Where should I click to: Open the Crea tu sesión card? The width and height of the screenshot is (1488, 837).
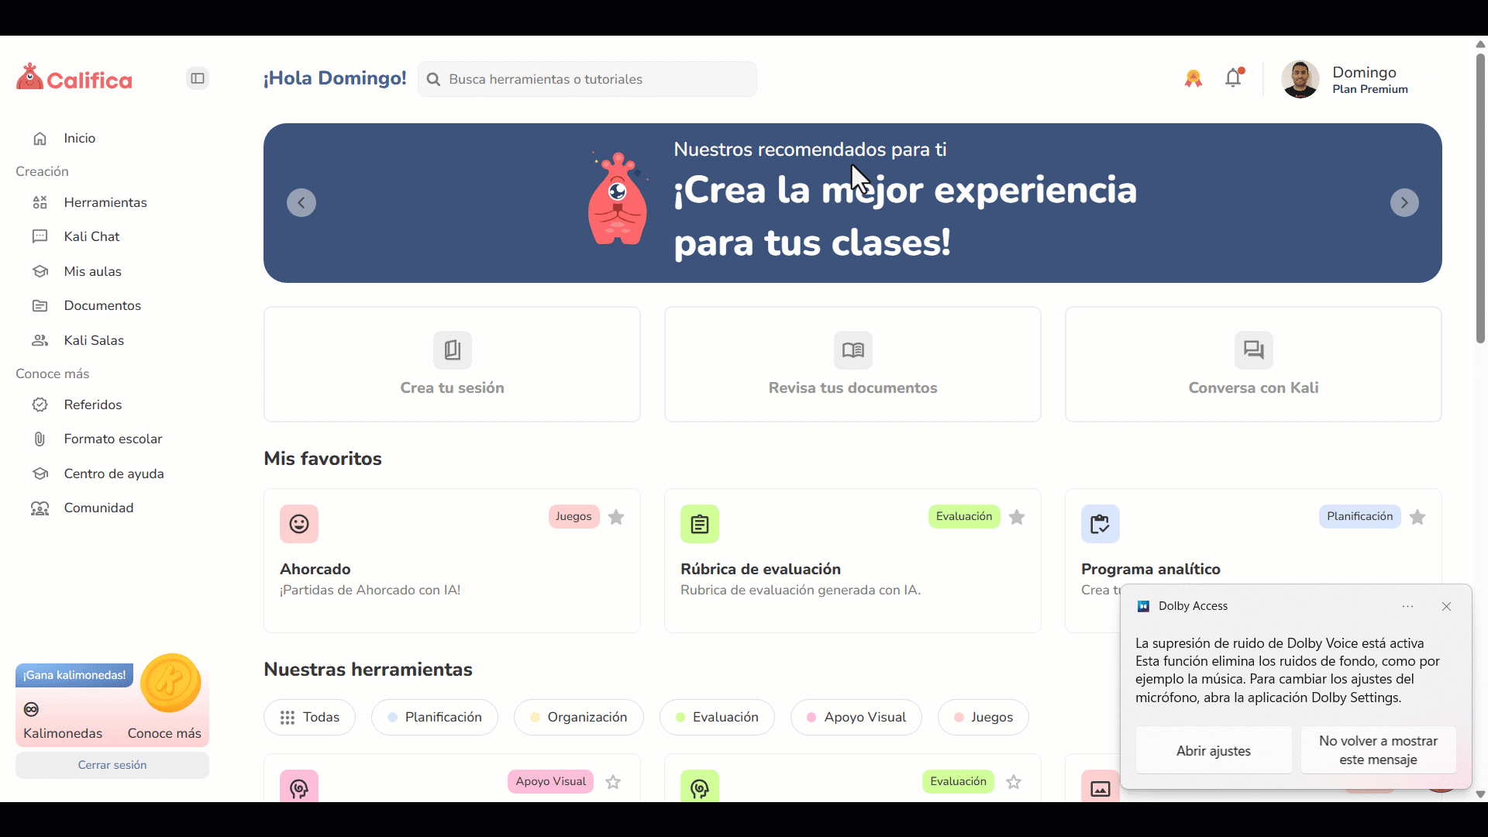coord(452,364)
